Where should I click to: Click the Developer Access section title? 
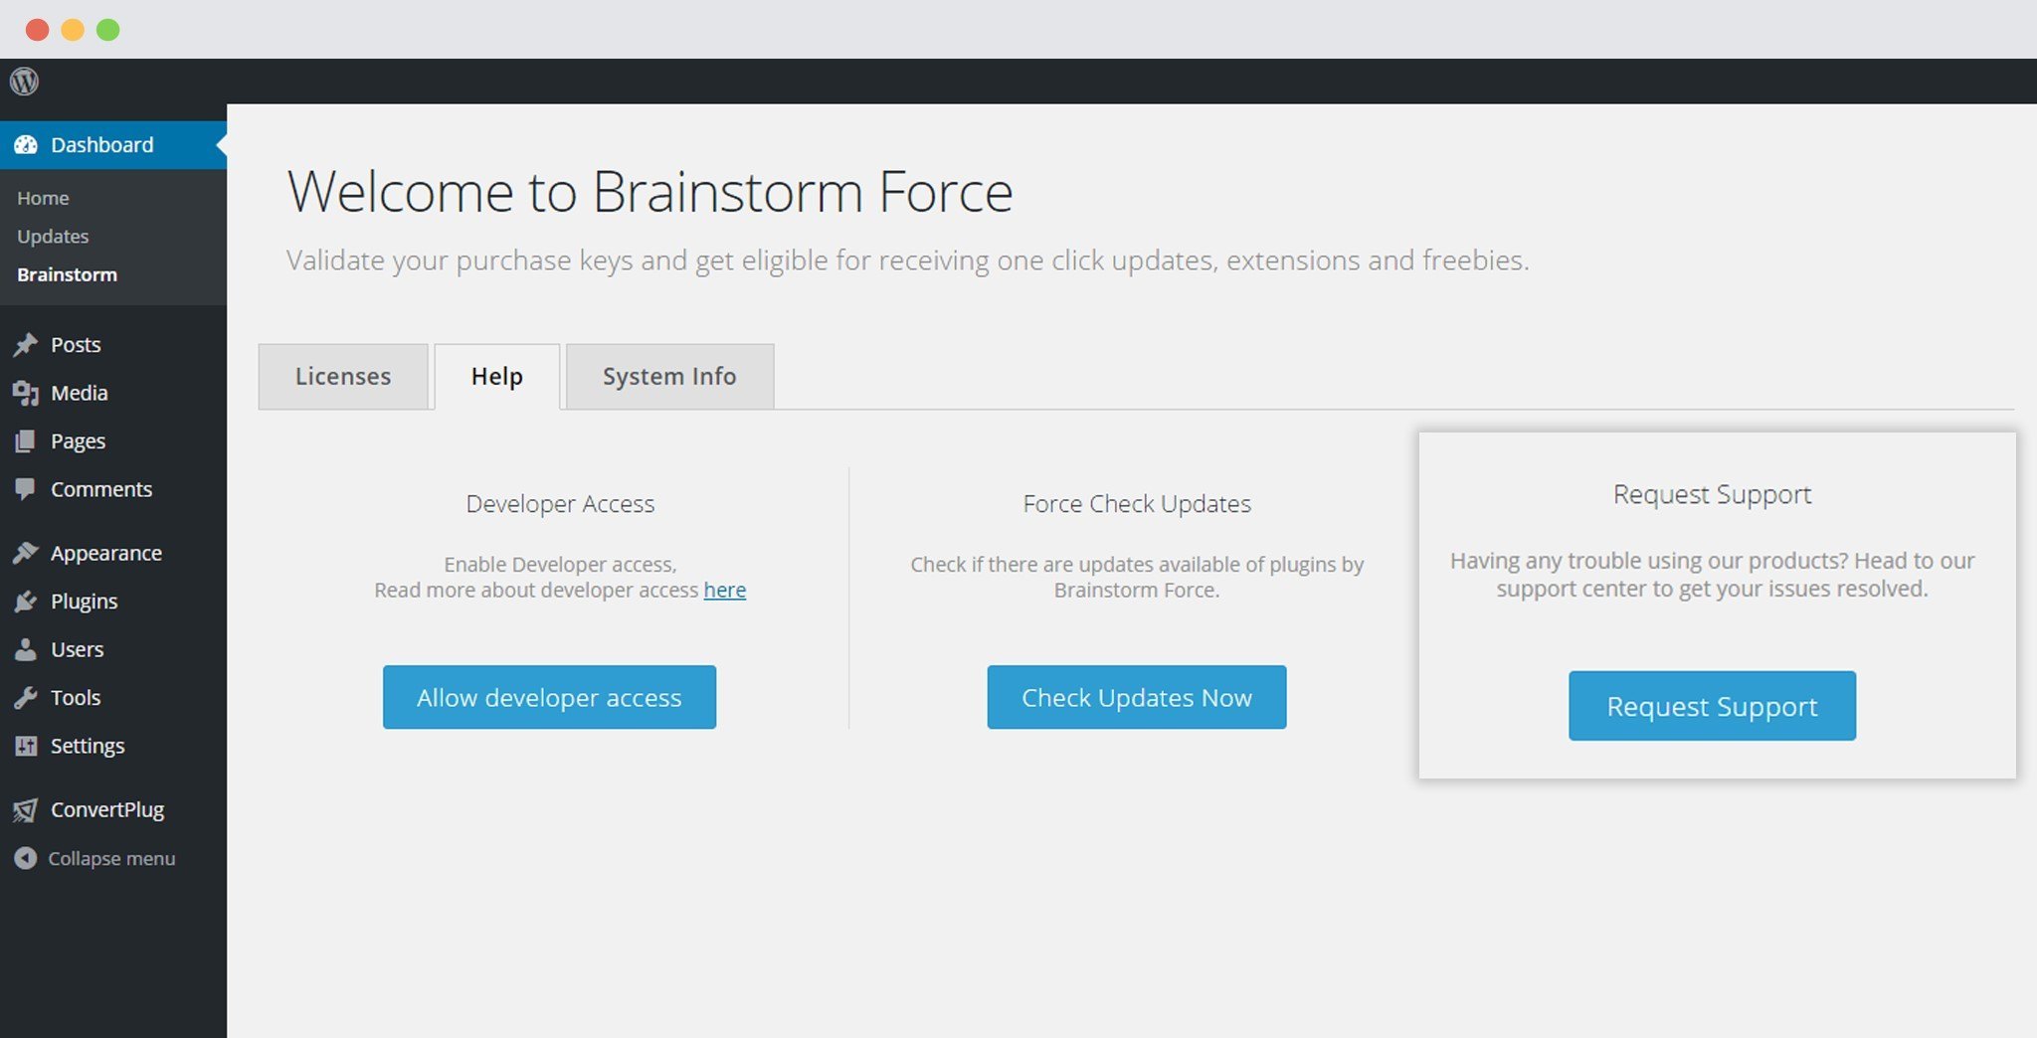tap(560, 504)
